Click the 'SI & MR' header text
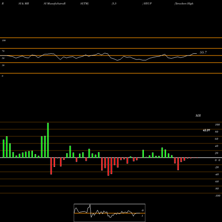222x222 pixels. (24, 4)
